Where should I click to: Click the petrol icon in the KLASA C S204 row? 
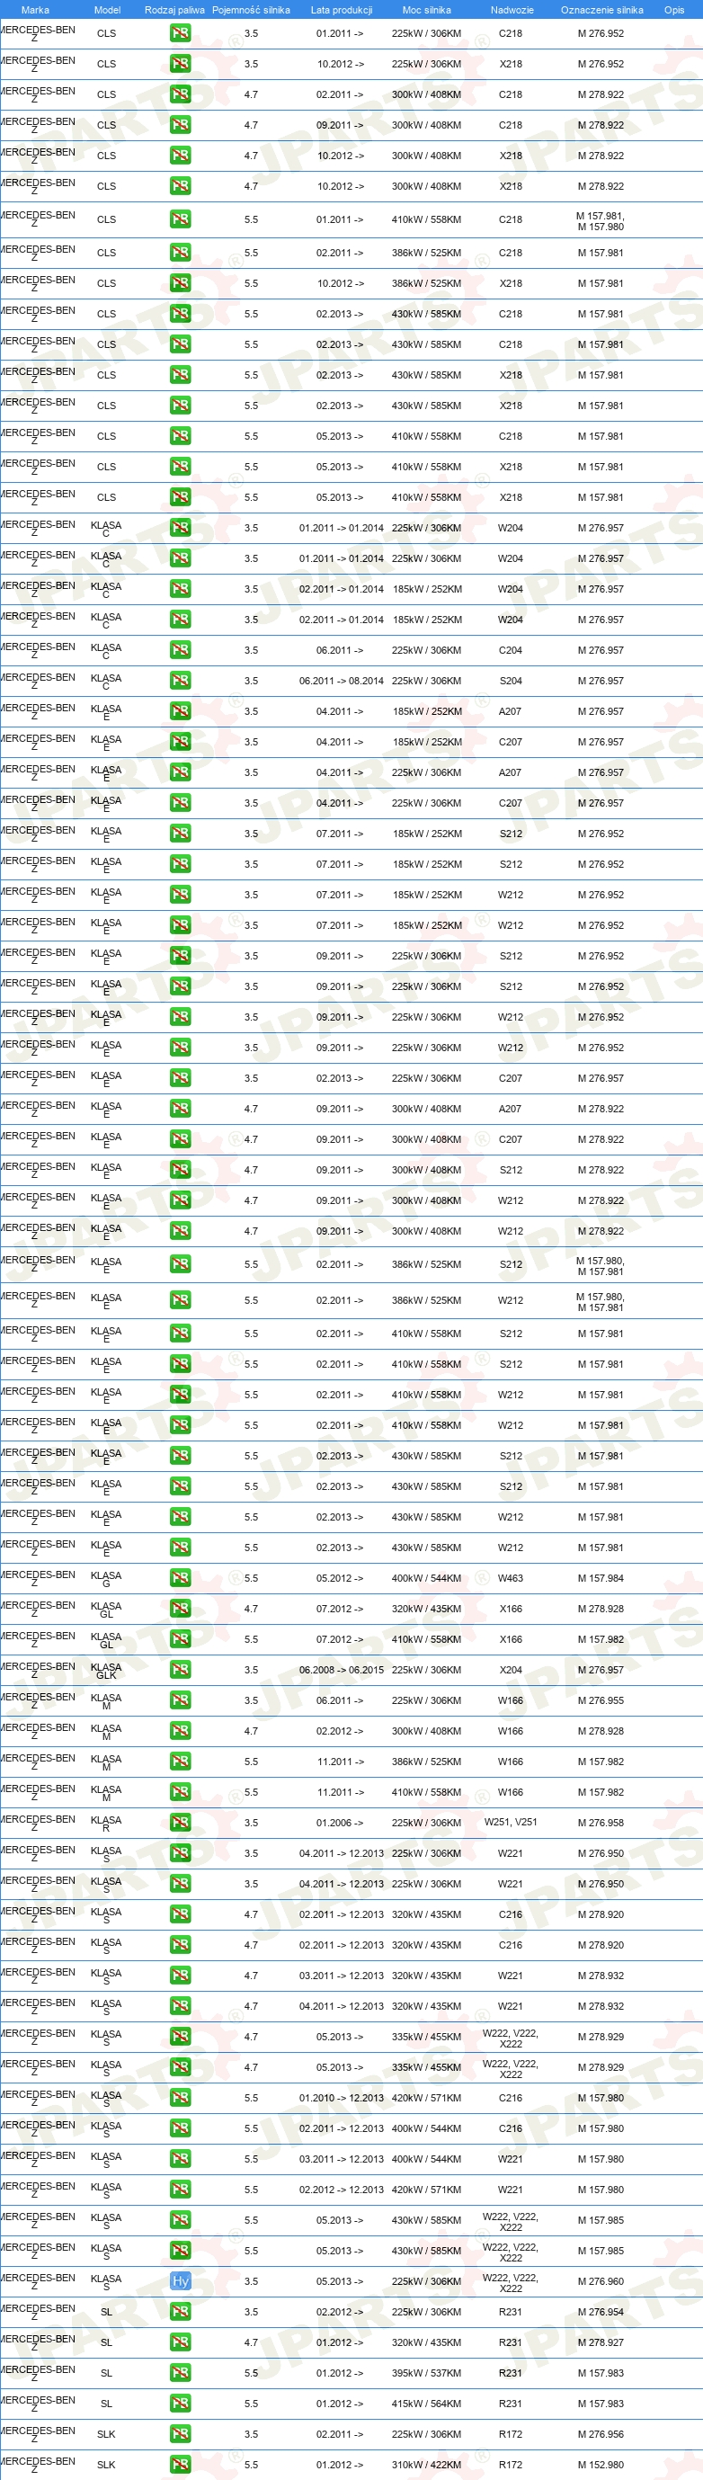[x=180, y=681]
